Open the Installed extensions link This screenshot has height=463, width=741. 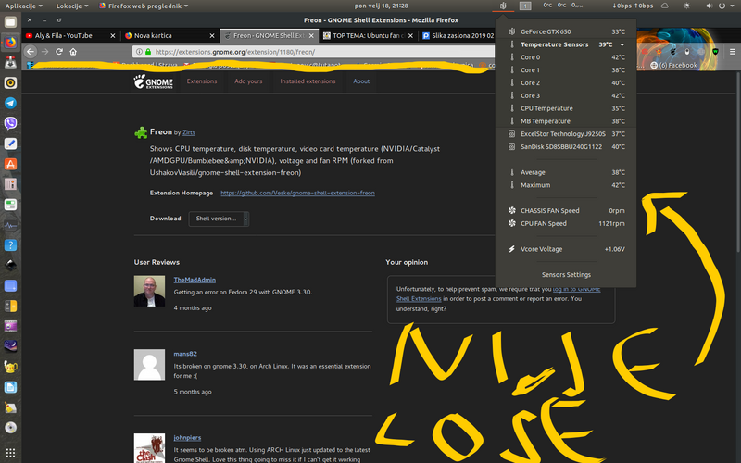coord(308,81)
